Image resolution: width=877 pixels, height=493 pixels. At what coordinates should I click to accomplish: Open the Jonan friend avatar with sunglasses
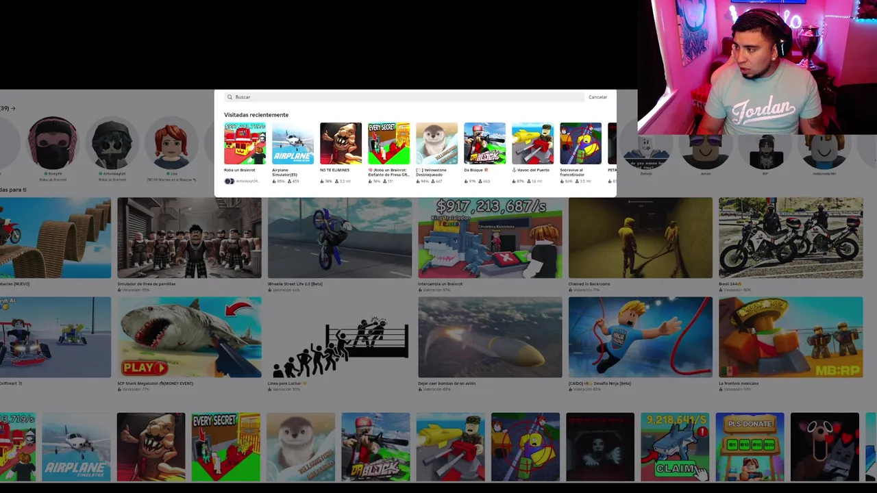[706, 152]
